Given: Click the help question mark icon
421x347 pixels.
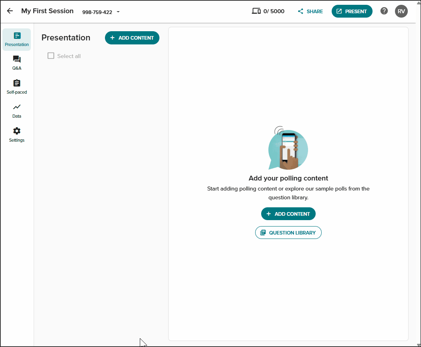Looking at the screenshot, I should click(x=384, y=11).
